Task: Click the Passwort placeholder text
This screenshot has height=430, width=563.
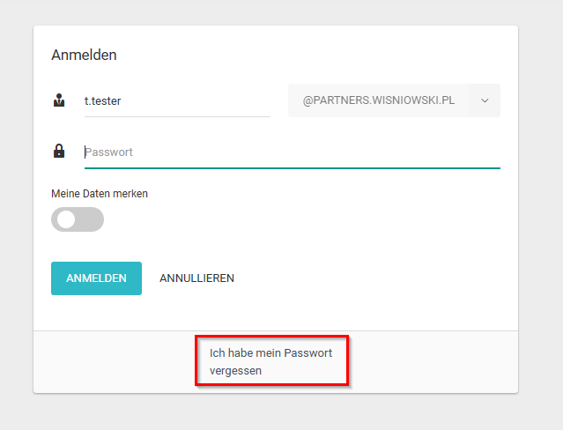Action: point(109,152)
